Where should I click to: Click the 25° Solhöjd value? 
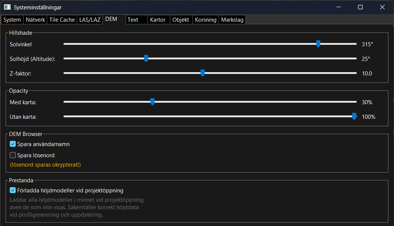[x=366, y=59]
